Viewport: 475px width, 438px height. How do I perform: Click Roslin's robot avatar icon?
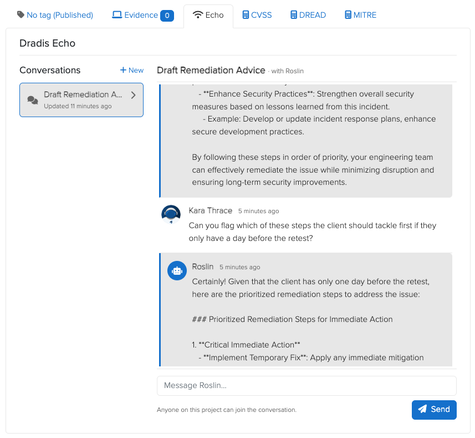[x=177, y=270]
